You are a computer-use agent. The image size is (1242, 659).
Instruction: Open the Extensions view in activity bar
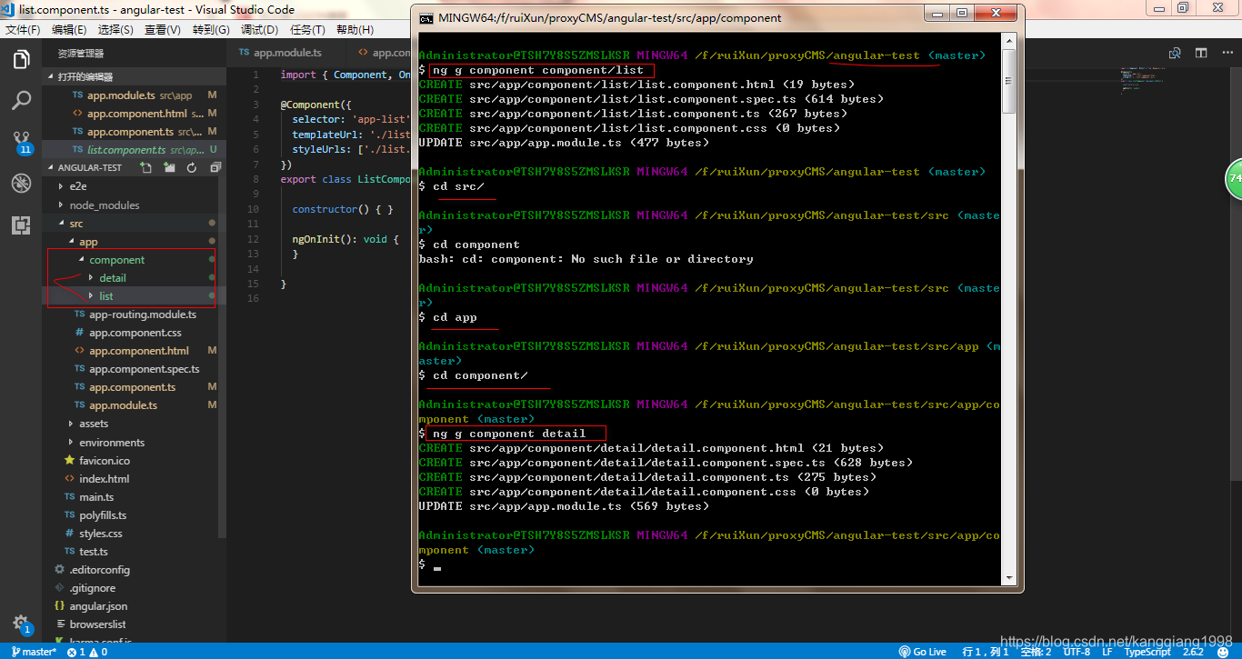pyautogui.click(x=21, y=225)
